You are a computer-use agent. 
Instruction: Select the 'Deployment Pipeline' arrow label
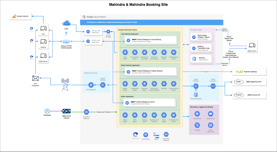point(104,112)
